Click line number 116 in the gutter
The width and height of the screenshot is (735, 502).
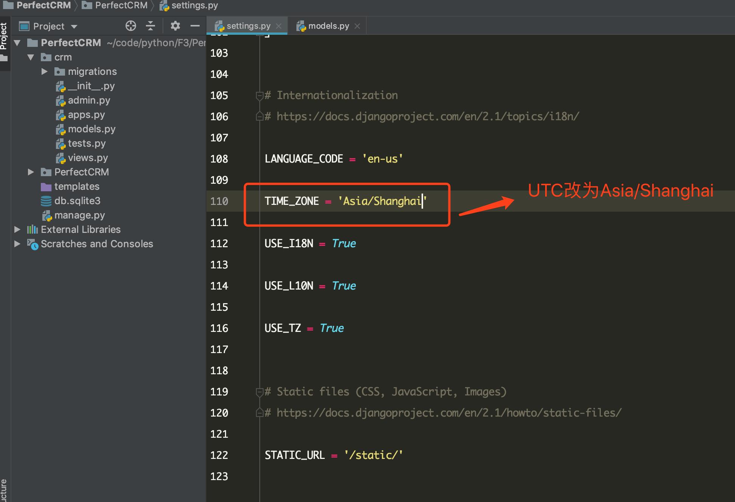219,328
